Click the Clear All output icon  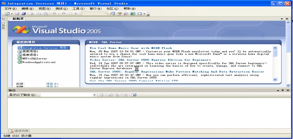pyautogui.click(x=125, y=95)
